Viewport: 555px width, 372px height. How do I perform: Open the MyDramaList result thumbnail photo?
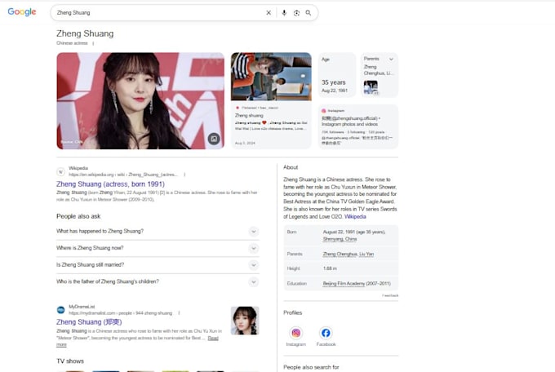tap(245, 321)
